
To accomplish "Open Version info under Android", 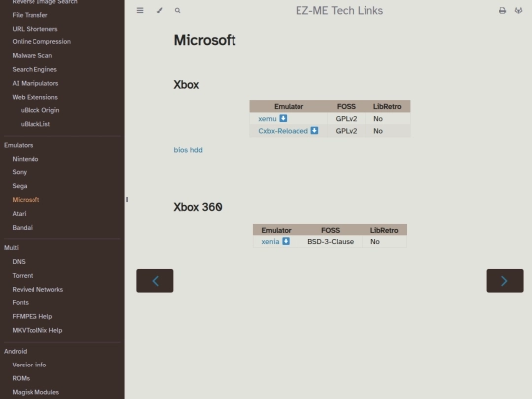I will (x=30, y=366).
